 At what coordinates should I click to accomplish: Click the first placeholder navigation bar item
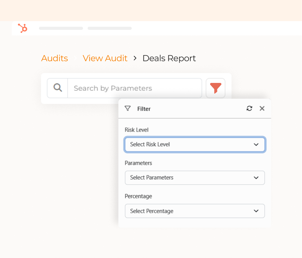pos(61,28)
